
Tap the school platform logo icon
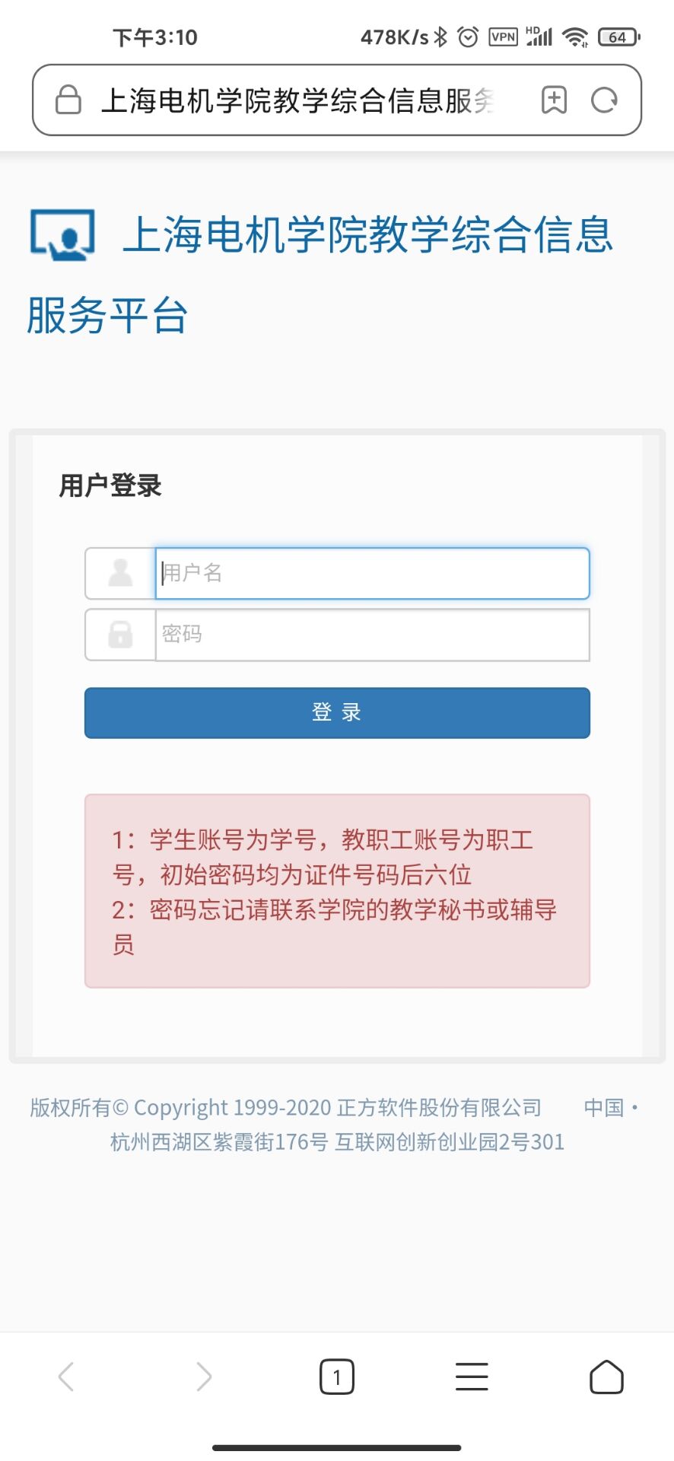tap(61, 236)
